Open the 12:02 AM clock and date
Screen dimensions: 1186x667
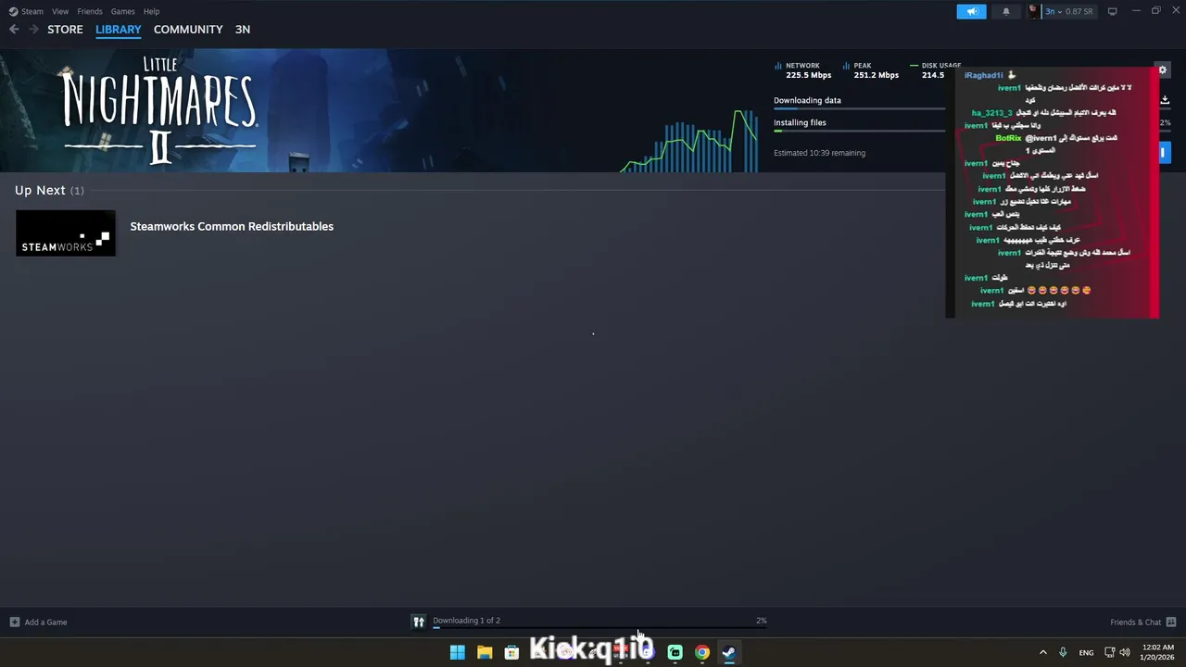[x=1158, y=652]
